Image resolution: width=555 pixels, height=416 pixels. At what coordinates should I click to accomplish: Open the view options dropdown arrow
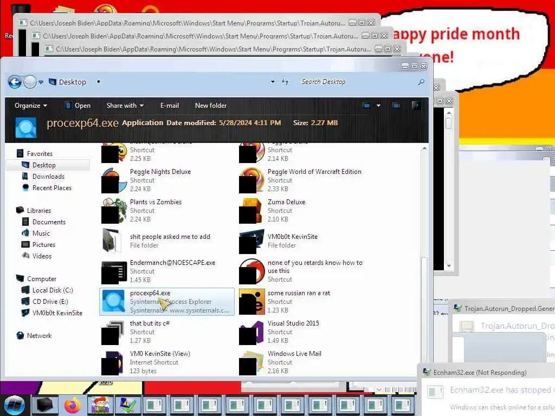[x=378, y=106]
